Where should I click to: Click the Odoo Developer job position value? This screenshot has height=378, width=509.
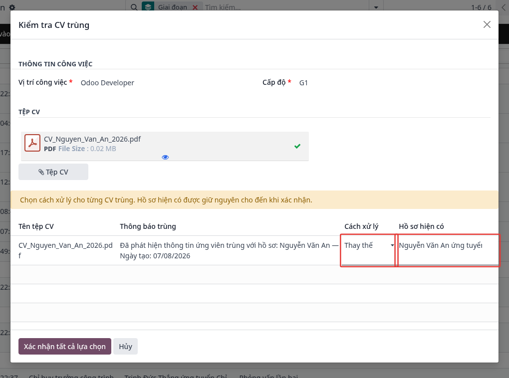coord(107,83)
